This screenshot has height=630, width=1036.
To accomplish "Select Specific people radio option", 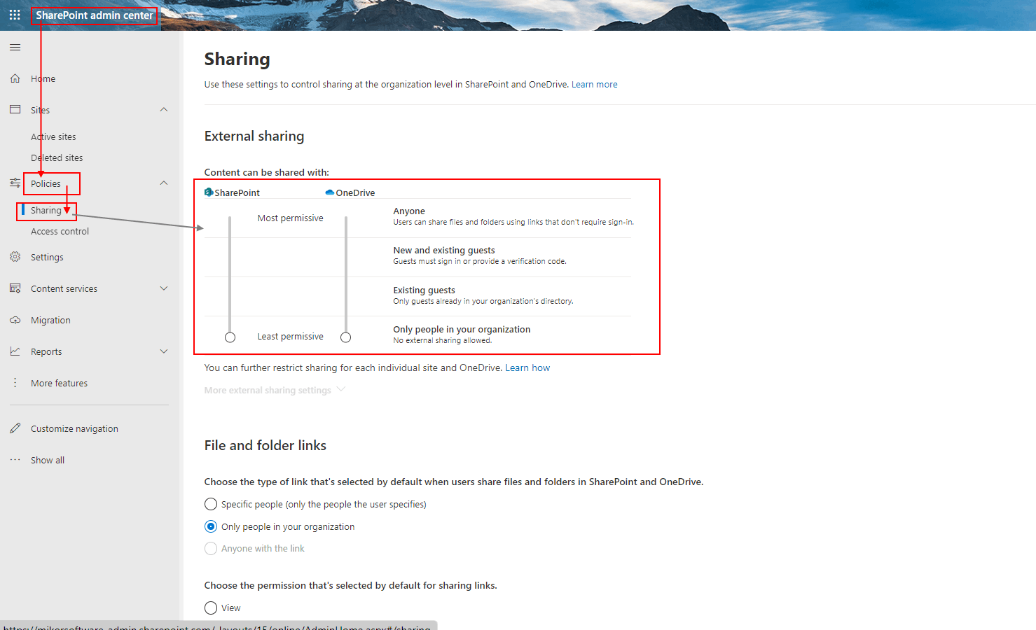I will pyautogui.click(x=211, y=504).
